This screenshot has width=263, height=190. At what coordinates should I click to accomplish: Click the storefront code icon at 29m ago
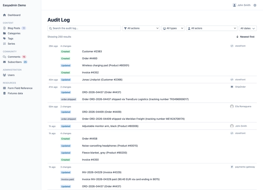point(232,46)
